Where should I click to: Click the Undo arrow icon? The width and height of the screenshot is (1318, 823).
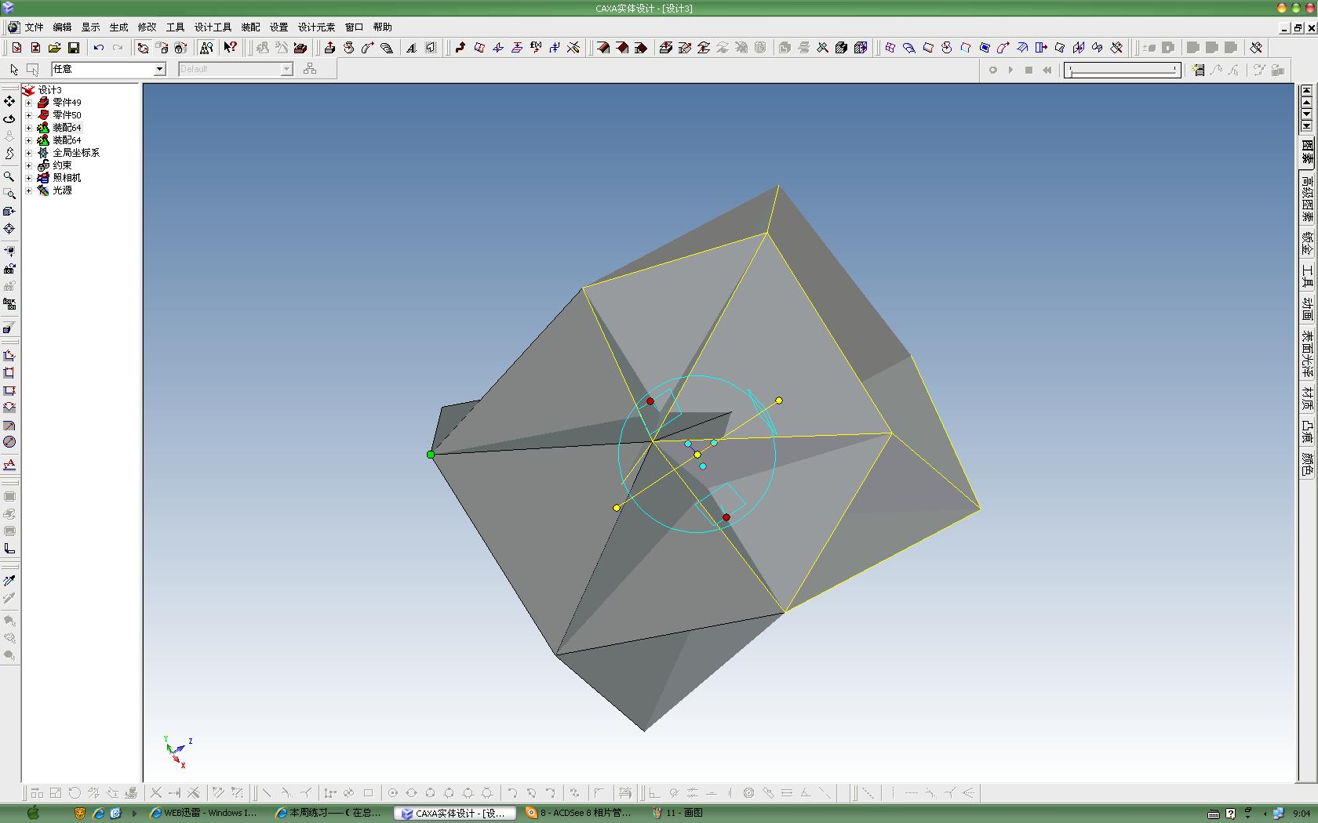[x=98, y=48]
